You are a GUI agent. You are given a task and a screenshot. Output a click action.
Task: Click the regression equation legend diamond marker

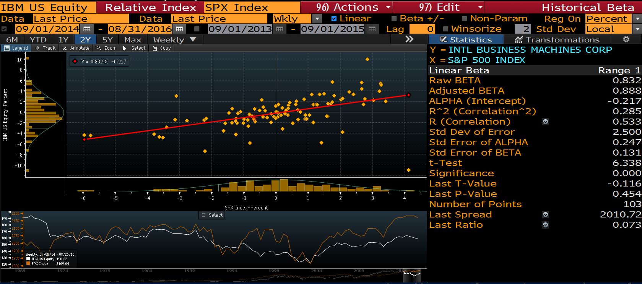tap(75, 62)
